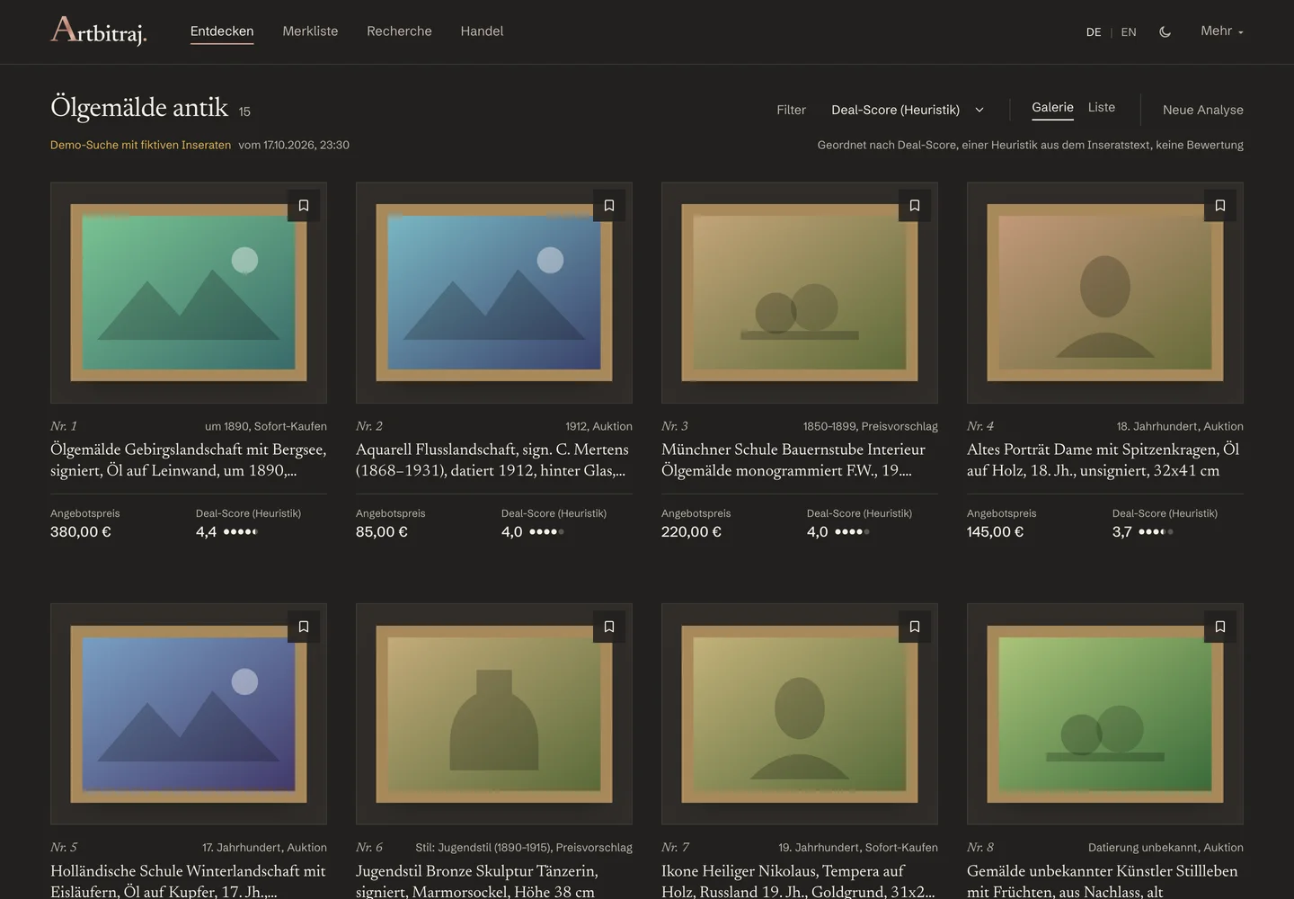Open the Ikone Heiliger Nikolaus title

pyautogui.click(x=798, y=881)
